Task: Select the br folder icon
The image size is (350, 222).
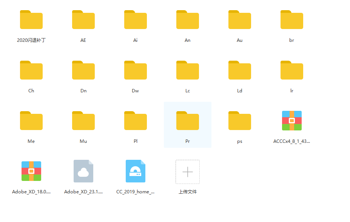Action: point(292,20)
